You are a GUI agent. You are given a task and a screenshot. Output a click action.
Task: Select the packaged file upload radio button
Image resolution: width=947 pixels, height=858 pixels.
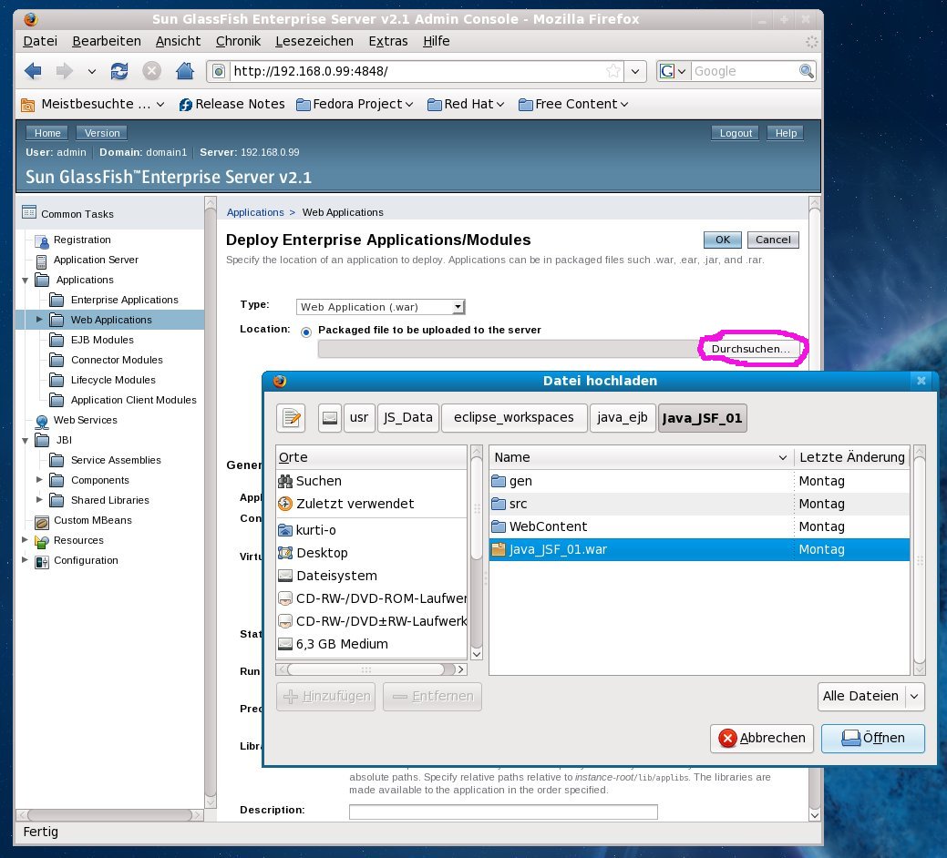coord(306,331)
